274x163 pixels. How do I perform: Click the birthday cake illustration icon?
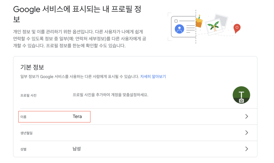tap(199, 22)
